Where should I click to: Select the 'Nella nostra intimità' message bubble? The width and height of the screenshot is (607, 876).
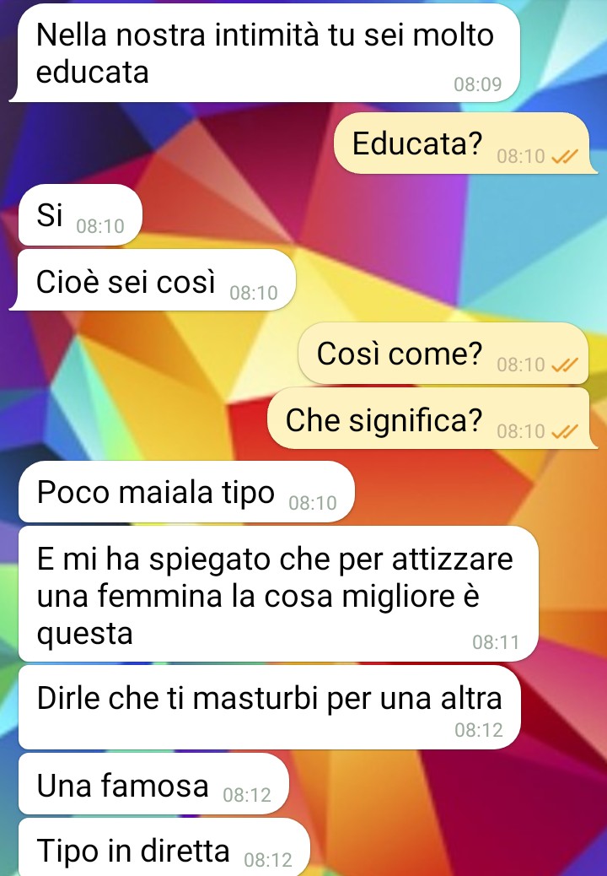265,54
